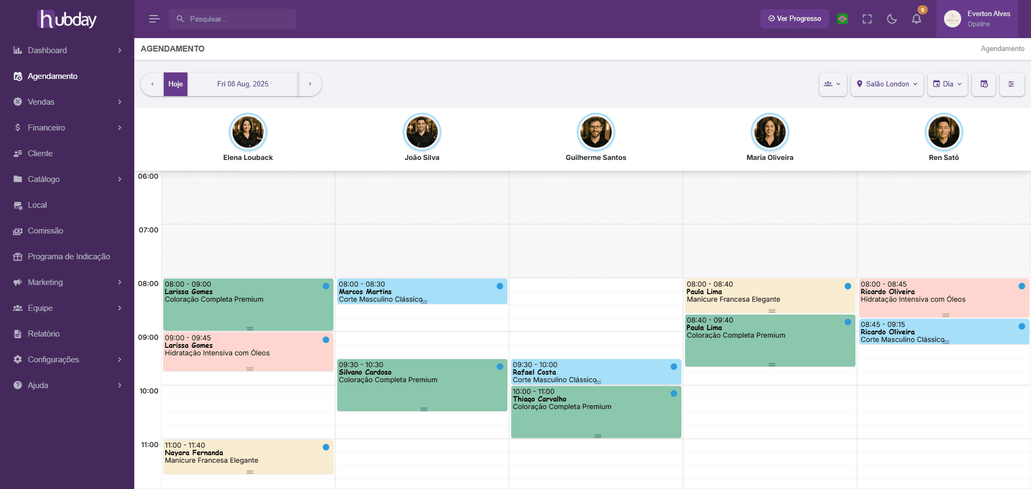Open the Dia view dropdown
This screenshot has width=1031, height=489.
947,84
